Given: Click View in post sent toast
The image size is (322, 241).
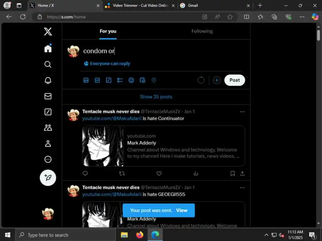Looking at the screenshot, I should coord(182,210).
